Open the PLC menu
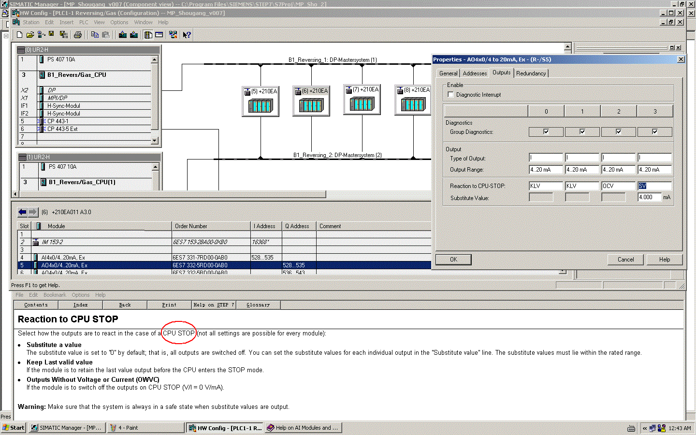Viewport: 696px width, 435px height. click(x=84, y=22)
